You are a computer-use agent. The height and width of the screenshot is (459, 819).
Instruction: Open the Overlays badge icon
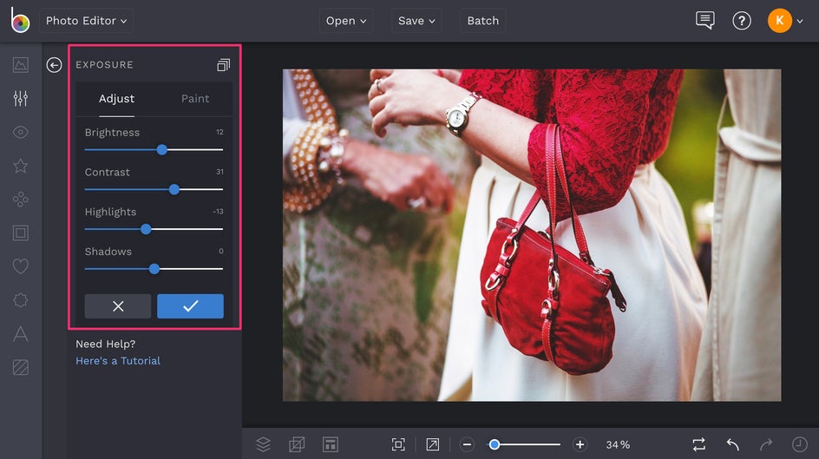point(20,300)
